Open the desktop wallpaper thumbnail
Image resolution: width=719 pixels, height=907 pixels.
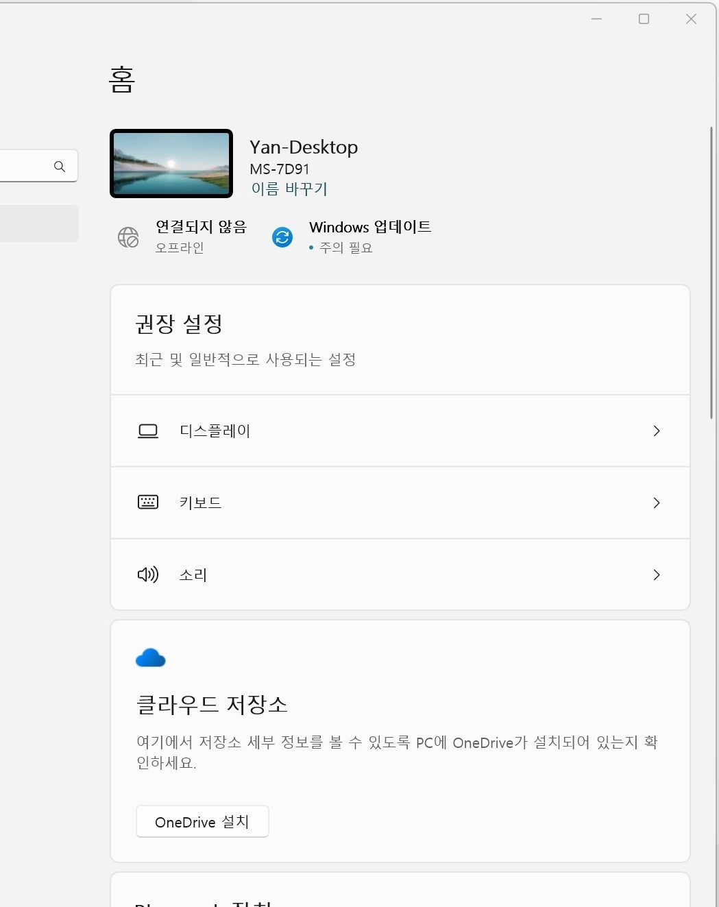click(171, 163)
